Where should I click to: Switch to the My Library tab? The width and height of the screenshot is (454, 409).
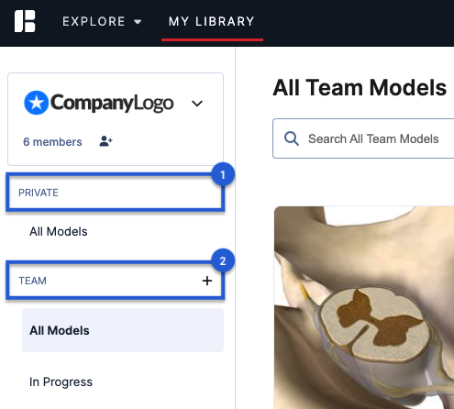[212, 21]
